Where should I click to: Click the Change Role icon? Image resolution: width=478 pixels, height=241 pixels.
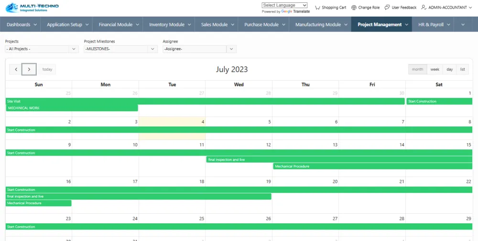pyautogui.click(x=354, y=8)
